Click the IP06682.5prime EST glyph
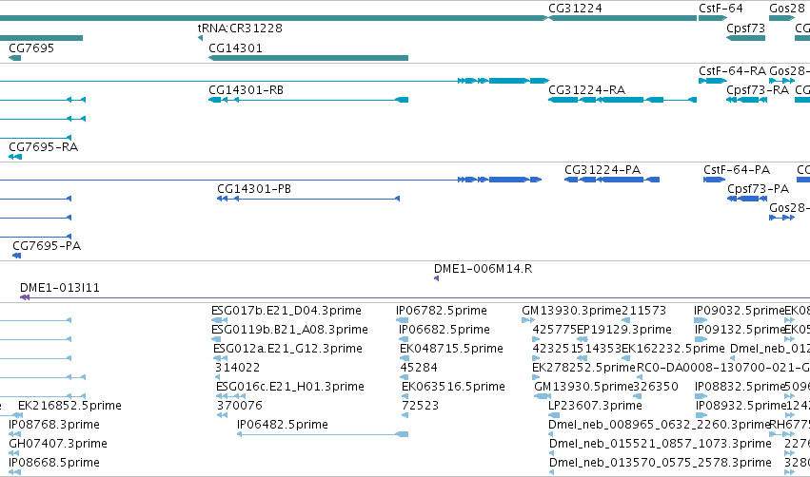This screenshot has height=477, width=810. click(404, 339)
